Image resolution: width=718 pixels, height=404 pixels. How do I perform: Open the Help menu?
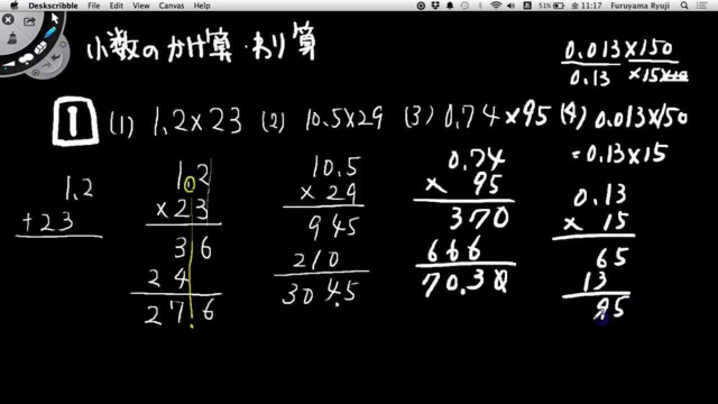coord(202,6)
